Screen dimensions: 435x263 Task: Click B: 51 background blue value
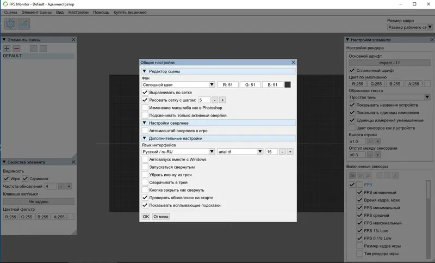(x=272, y=85)
